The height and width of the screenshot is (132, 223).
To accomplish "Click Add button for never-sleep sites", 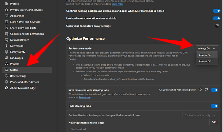I will click(x=214, y=122).
